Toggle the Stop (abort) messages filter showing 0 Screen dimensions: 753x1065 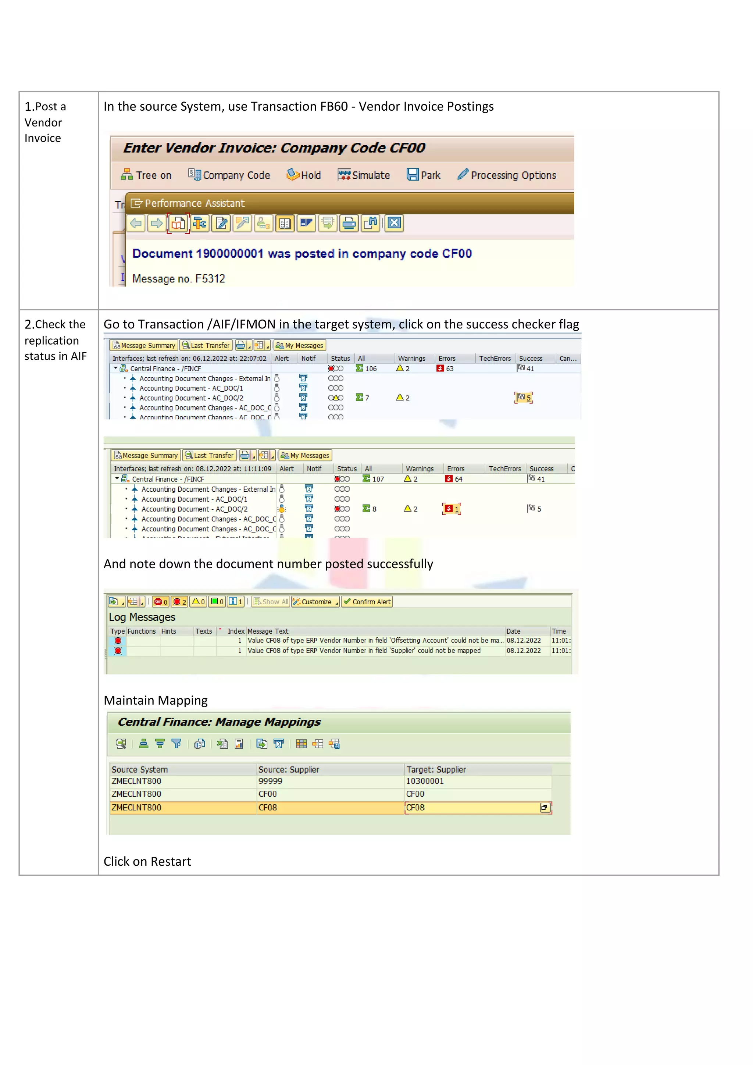160,602
